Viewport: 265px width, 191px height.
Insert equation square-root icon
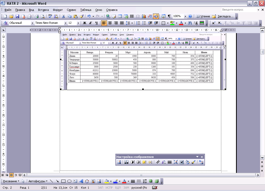coord(150,16)
